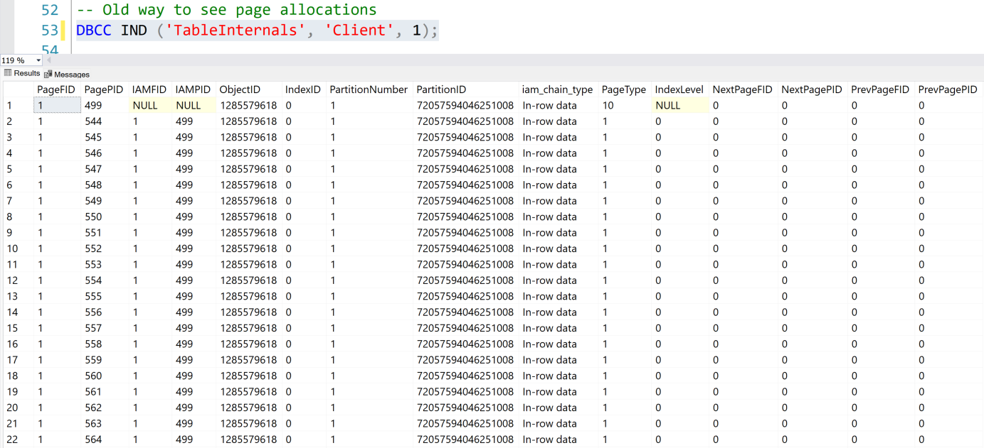The width and height of the screenshot is (984, 448).
Task: Click the DBCC keyword on line 53
Action: click(94, 31)
